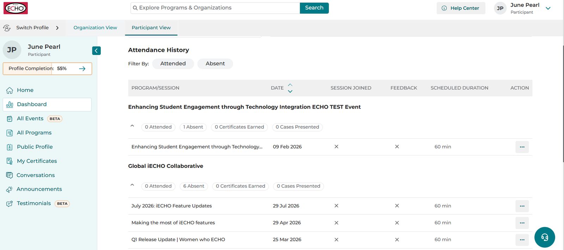Click the search magnifier icon
Viewport: 564px width, 250px height.
pyautogui.click(x=135, y=8)
